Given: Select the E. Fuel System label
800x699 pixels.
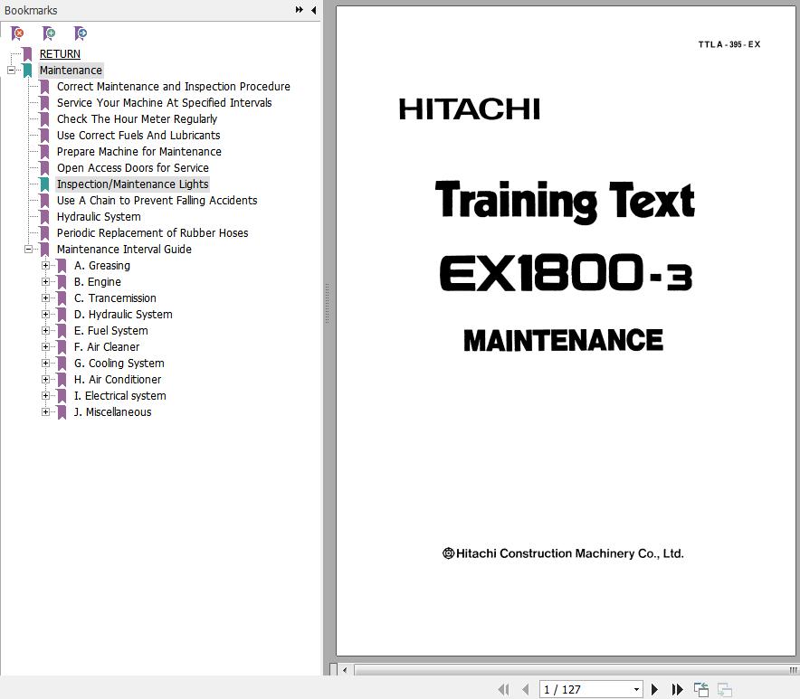Looking at the screenshot, I should (110, 331).
